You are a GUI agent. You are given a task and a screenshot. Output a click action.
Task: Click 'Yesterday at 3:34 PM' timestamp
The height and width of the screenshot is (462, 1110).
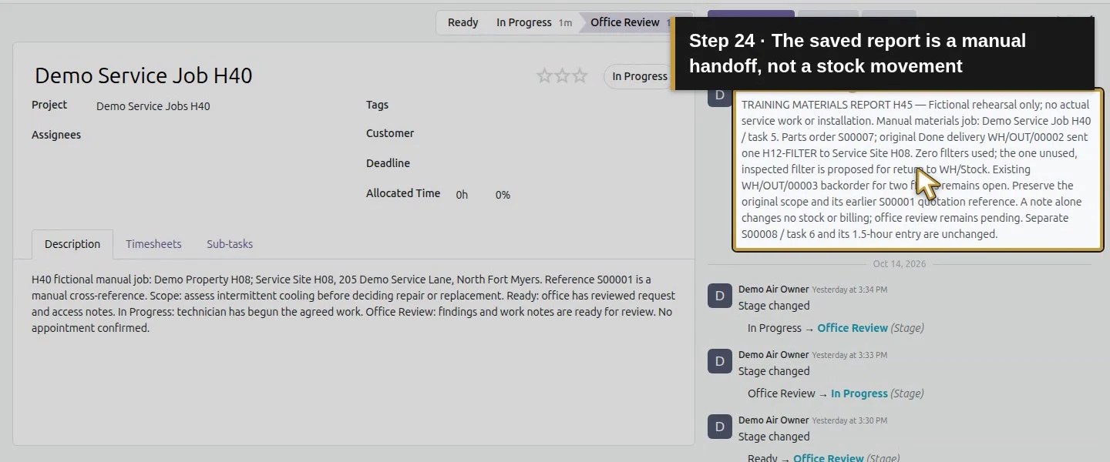coord(849,290)
